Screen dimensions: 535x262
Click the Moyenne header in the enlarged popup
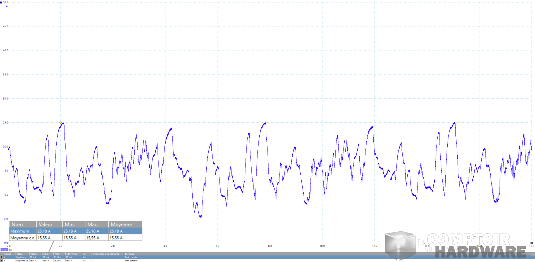pyautogui.click(x=121, y=224)
